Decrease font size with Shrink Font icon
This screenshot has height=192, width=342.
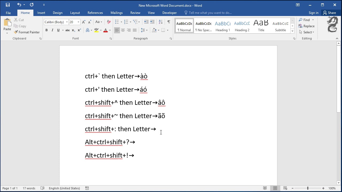(90, 22)
